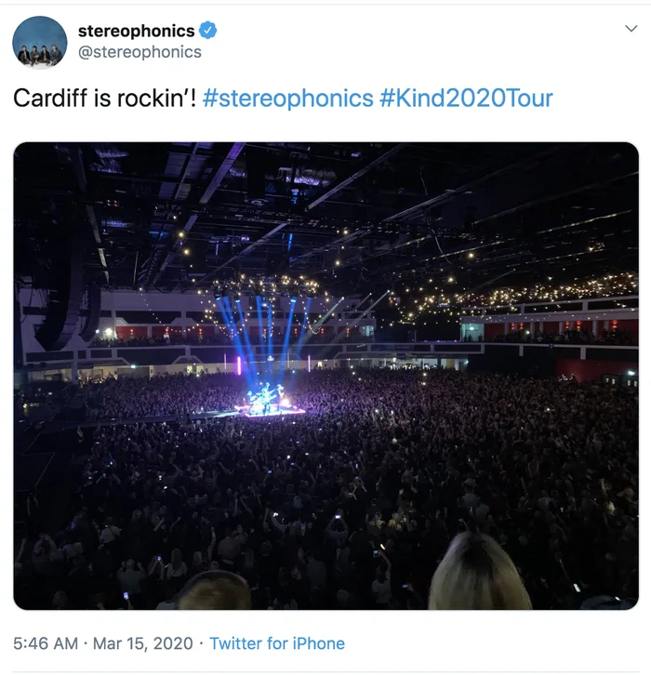
Task: Open the @stereophonics handle link
Action: tap(139, 52)
